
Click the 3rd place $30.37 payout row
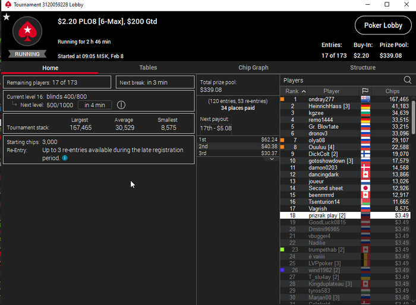pyautogui.click(x=238, y=153)
